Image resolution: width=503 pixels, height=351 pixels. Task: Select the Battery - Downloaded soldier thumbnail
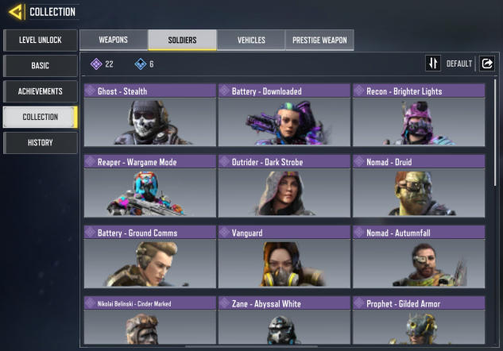point(284,122)
